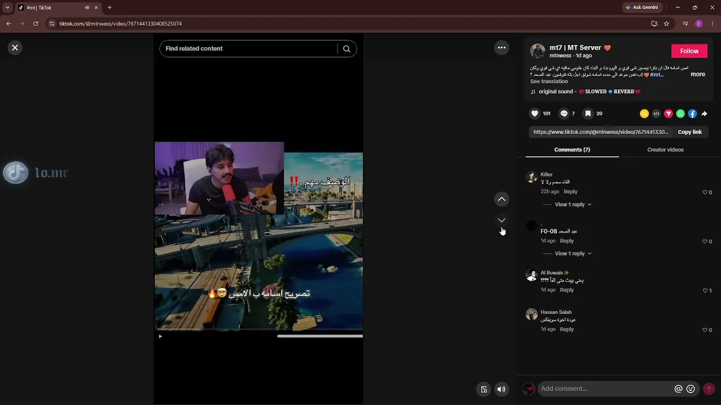Viewport: 721px width, 405px height.
Task: Copy the video link
Action: click(x=689, y=132)
